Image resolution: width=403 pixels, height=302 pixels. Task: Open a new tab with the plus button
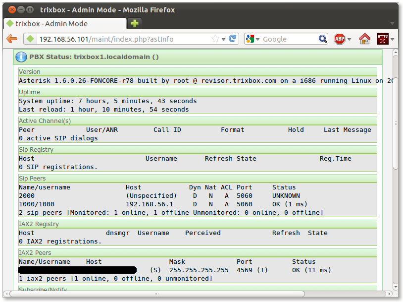pyautogui.click(x=135, y=23)
